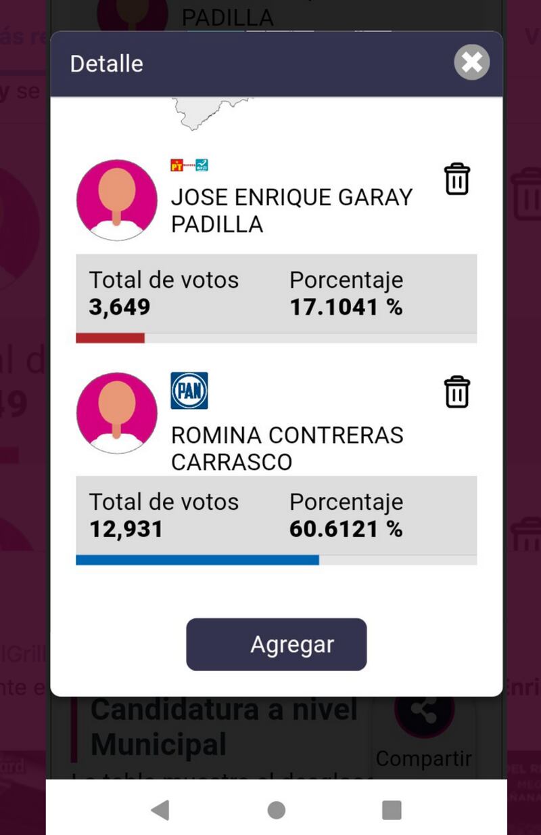The height and width of the screenshot is (835, 541).
Task: Tap the Compartir share icon
Action: [x=424, y=711]
